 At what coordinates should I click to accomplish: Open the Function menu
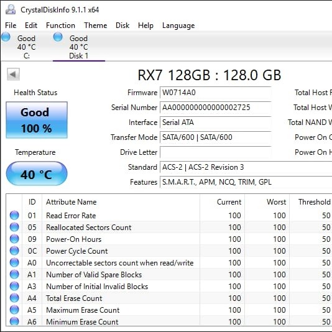point(60,25)
